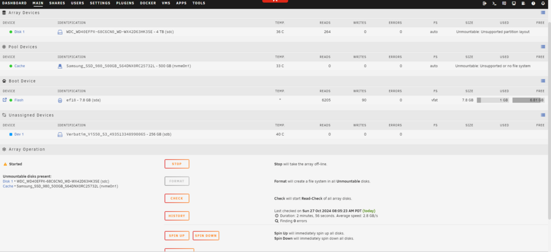Click the Stop array button
The height and width of the screenshot is (252, 551).
point(177,164)
